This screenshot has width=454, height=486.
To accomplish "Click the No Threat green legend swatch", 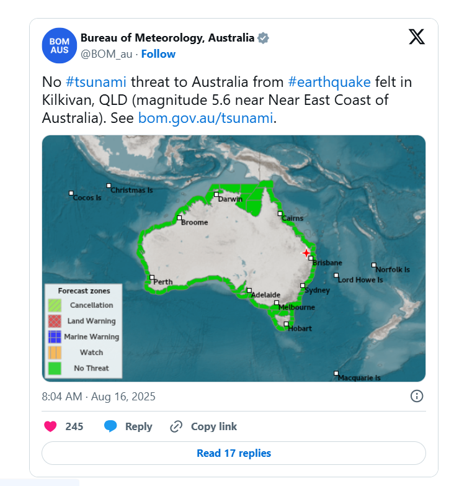I will (x=54, y=368).
